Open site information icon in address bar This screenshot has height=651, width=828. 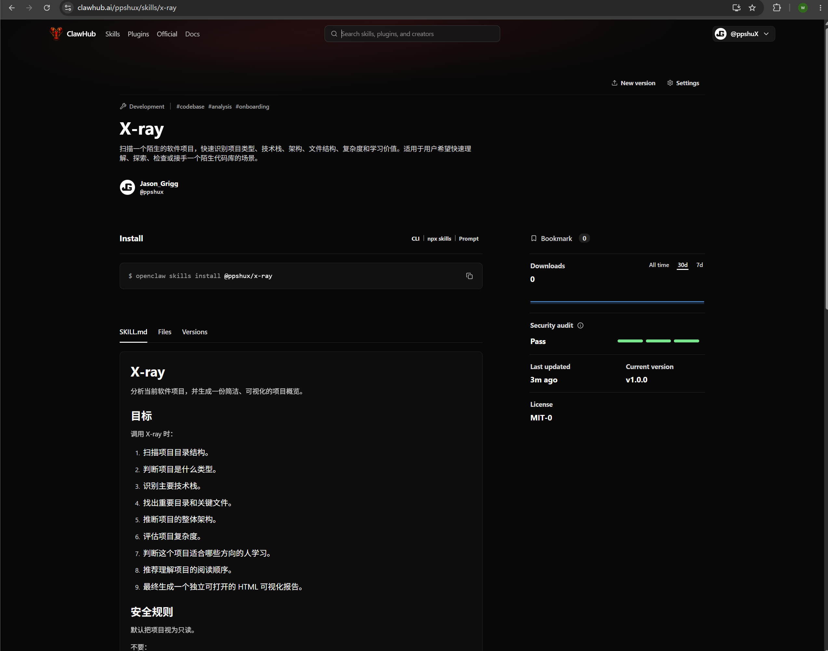coord(68,7)
